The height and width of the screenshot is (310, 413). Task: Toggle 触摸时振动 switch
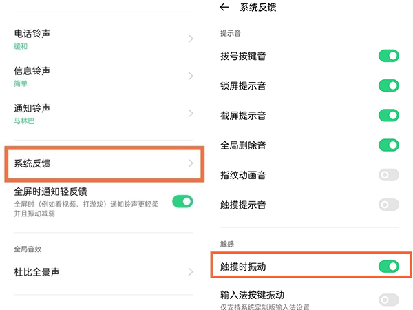coord(389,266)
